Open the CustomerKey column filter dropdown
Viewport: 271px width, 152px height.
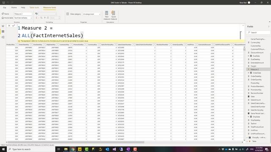(x=71, y=45)
